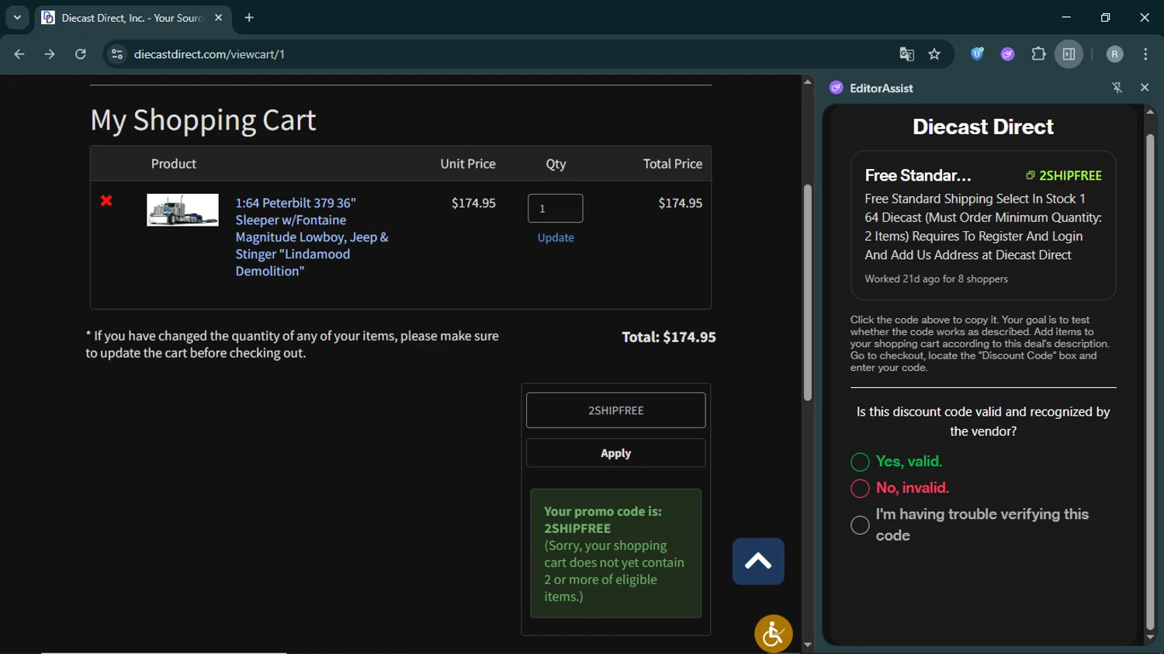Click the Update quantity link
The image size is (1164, 654).
click(x=556, y=237)
